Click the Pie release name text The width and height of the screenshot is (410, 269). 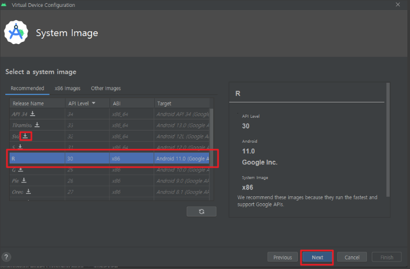(x=15, y=180)
